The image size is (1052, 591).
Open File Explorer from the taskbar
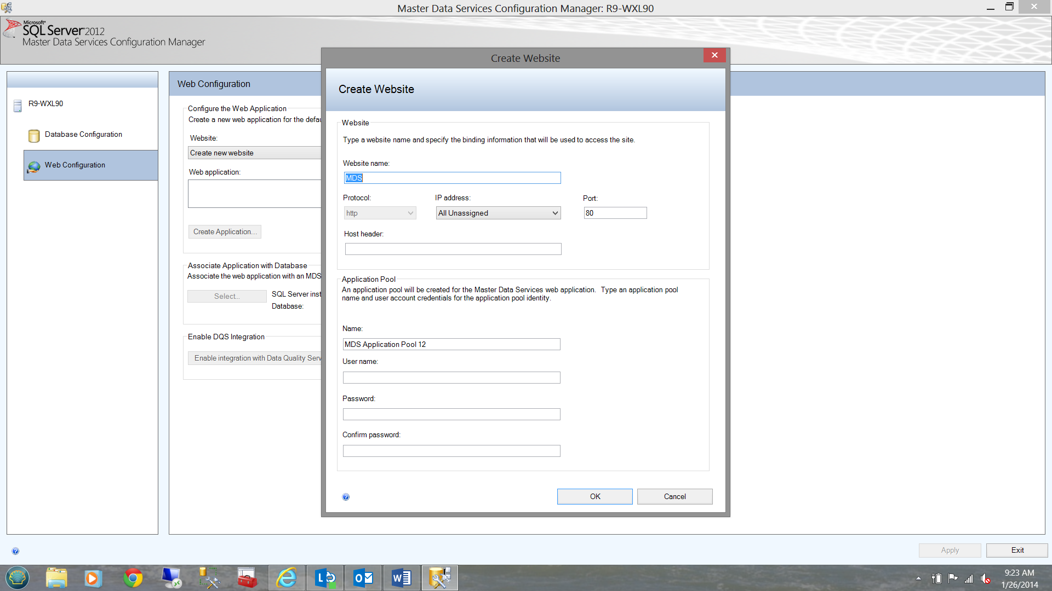point(56,578)
